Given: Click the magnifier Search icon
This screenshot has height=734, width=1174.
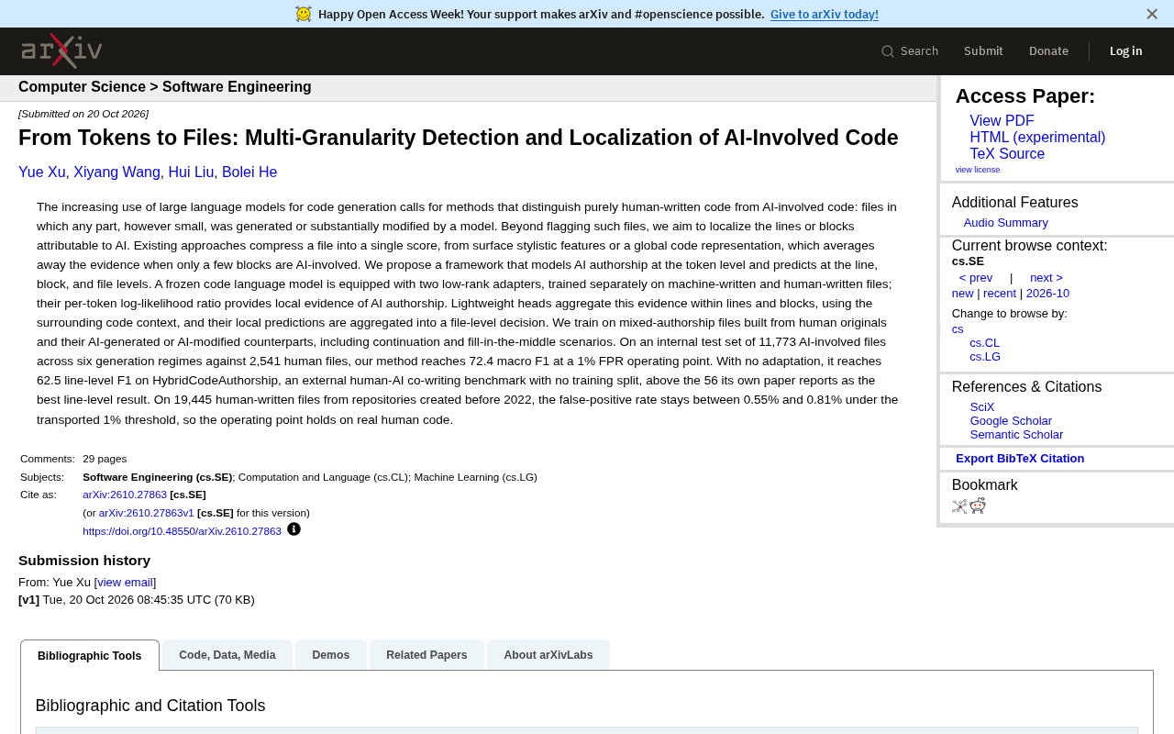Looking at the screenshot, I should point(888,51).
